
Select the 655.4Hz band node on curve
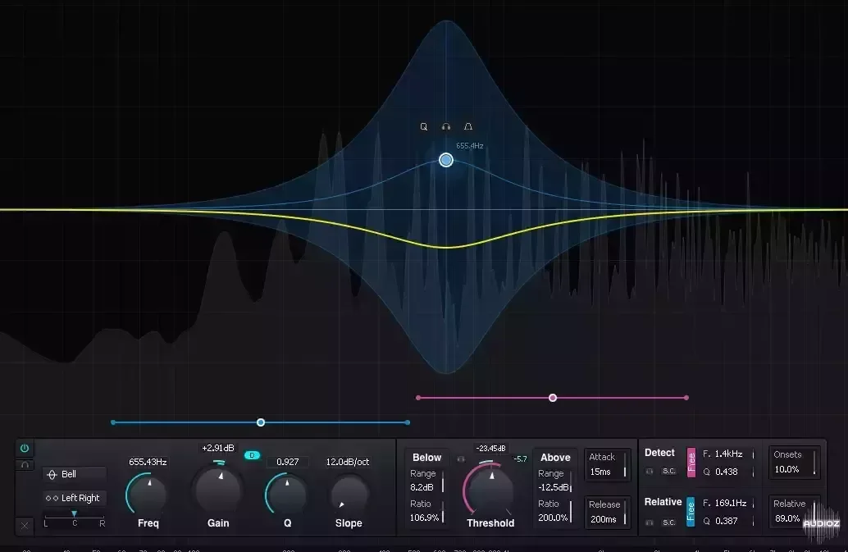pos(446,160)
